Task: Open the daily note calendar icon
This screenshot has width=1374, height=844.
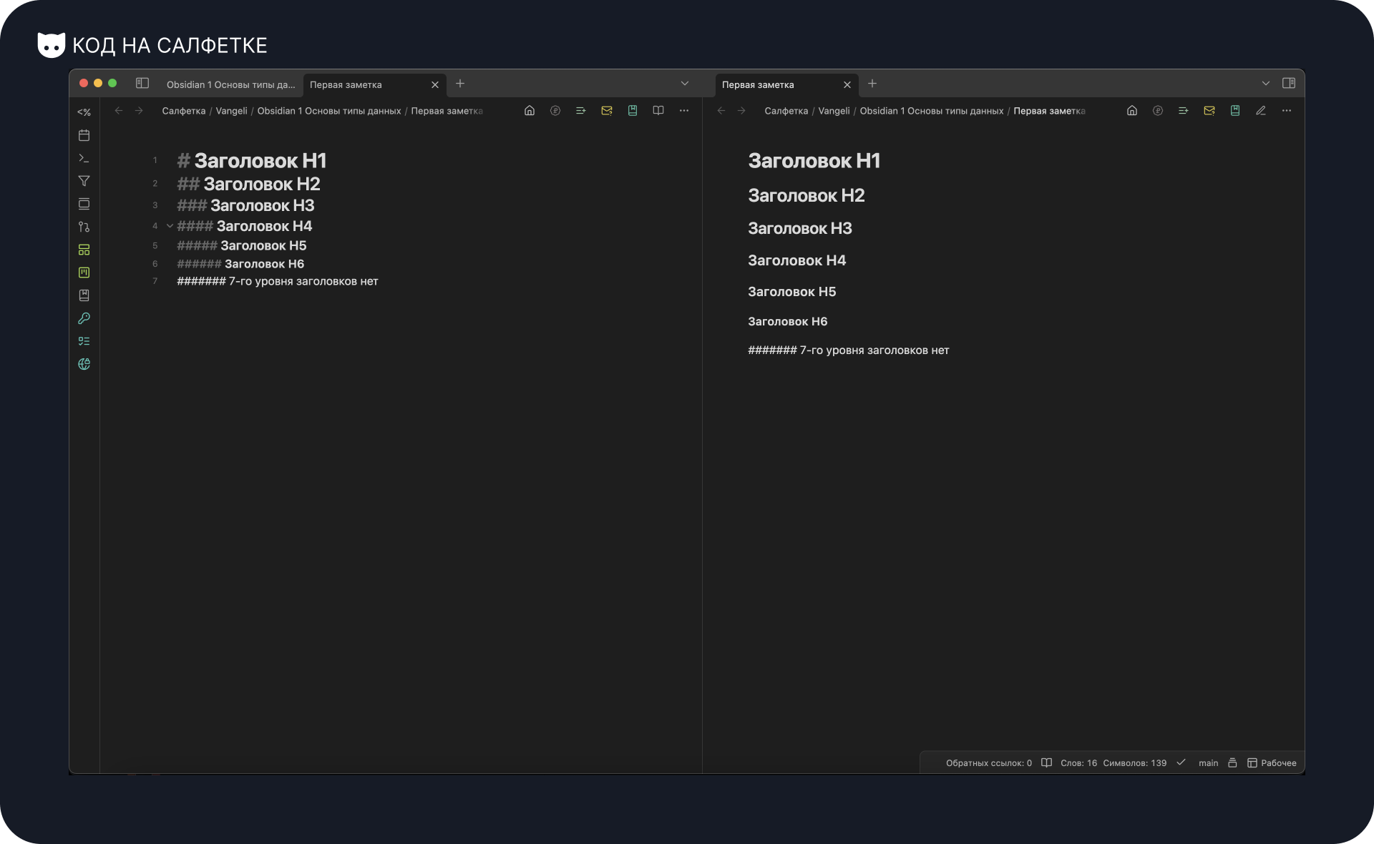Action: (84, 135)
